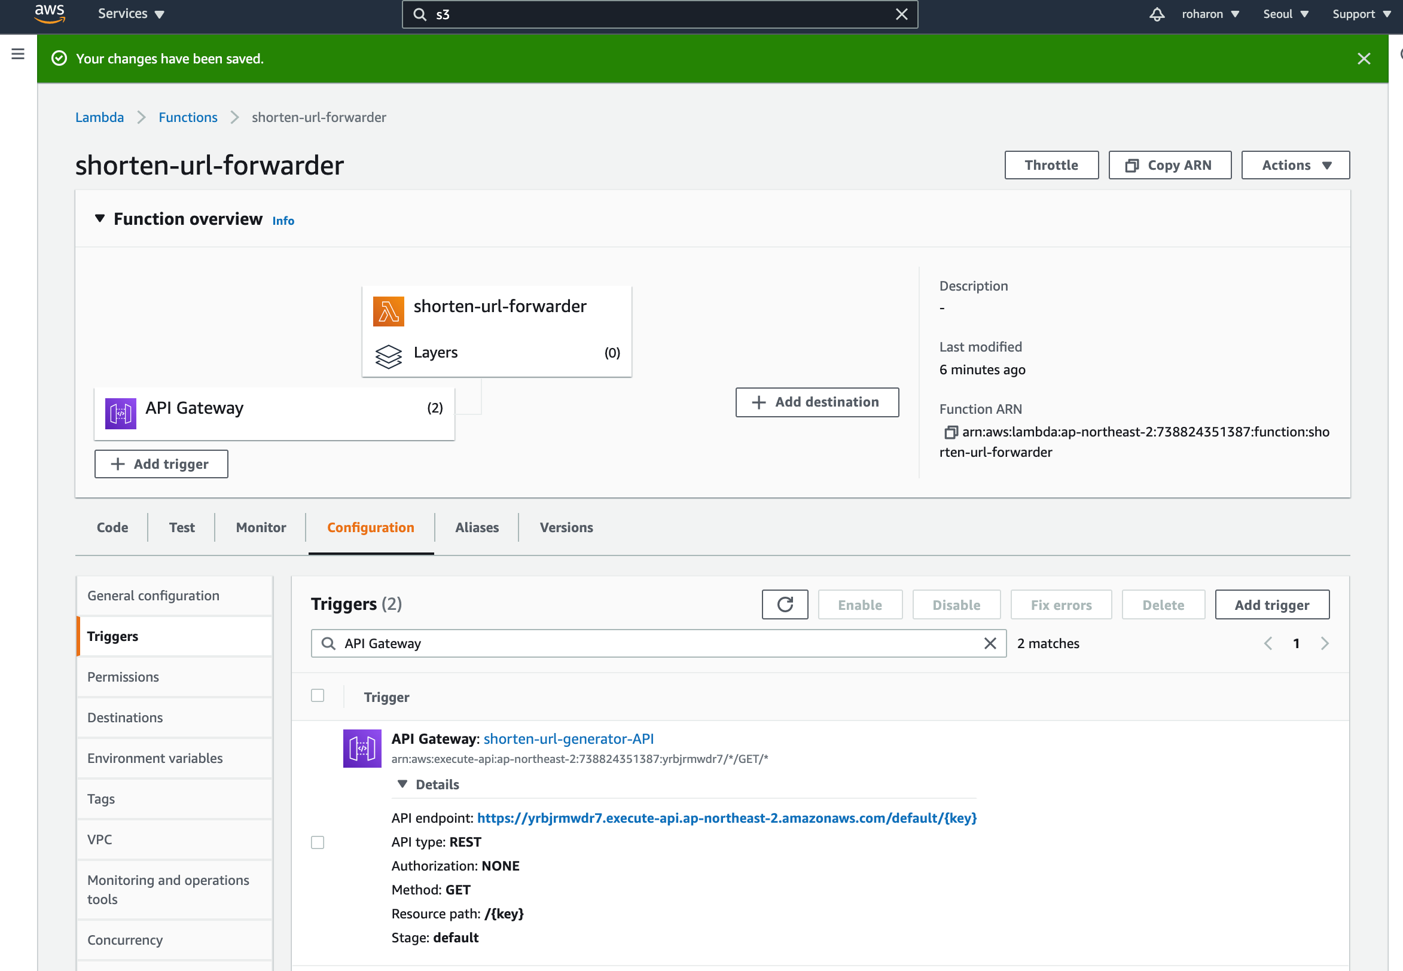Collapse the trigger Details disclosure
1403x971 pixels.
pos(402,784)
